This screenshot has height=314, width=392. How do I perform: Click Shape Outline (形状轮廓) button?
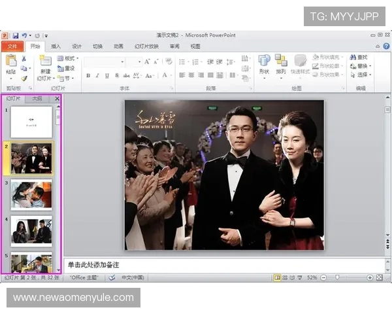tap(328, 66)
